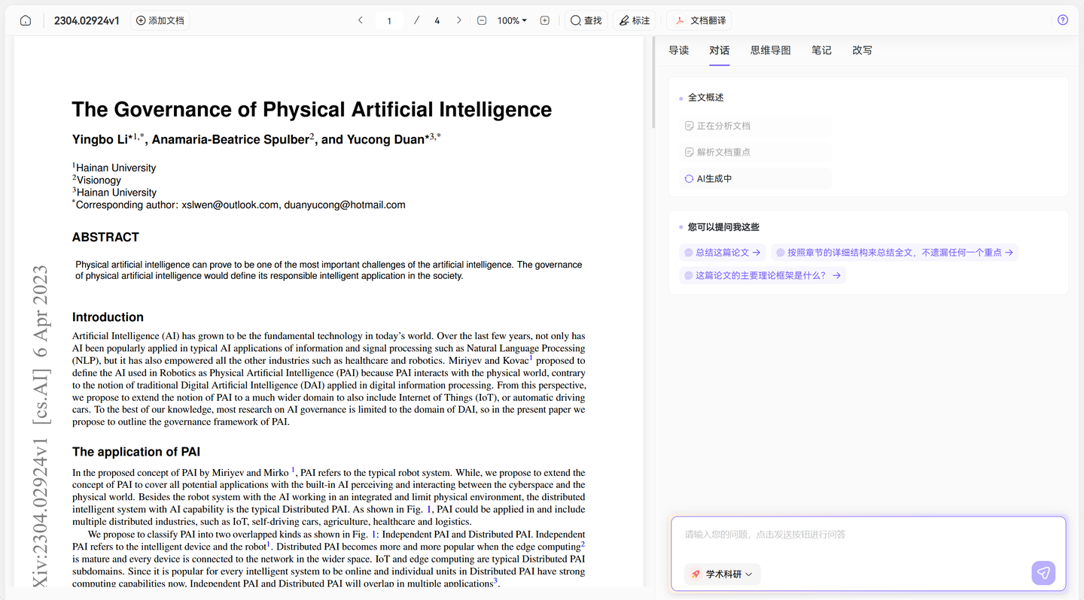Screen dimensions: 1084x600
Task: Click the Document translate (文档翻译) button
Action: [699, 20]
